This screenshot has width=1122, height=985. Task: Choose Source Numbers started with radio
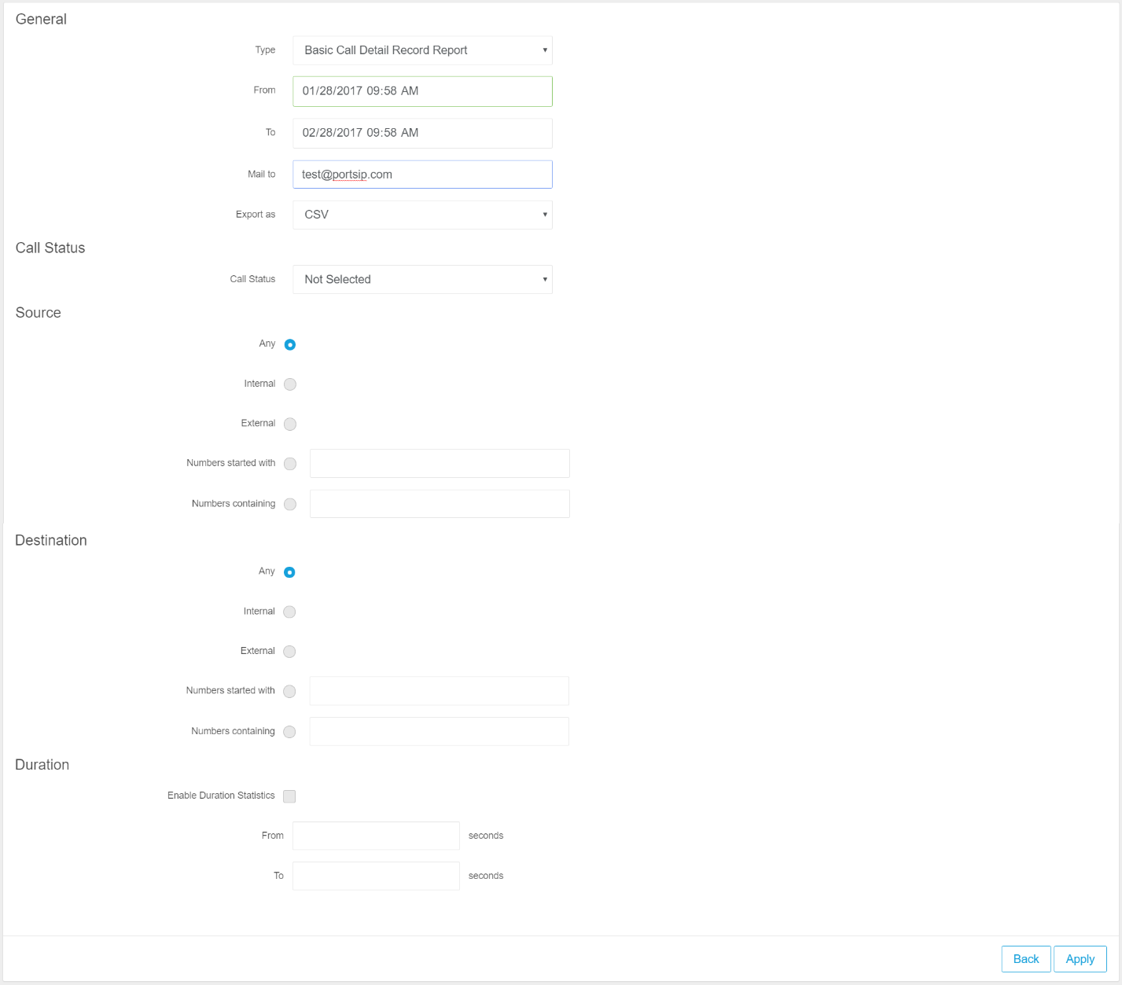point(290,464)
